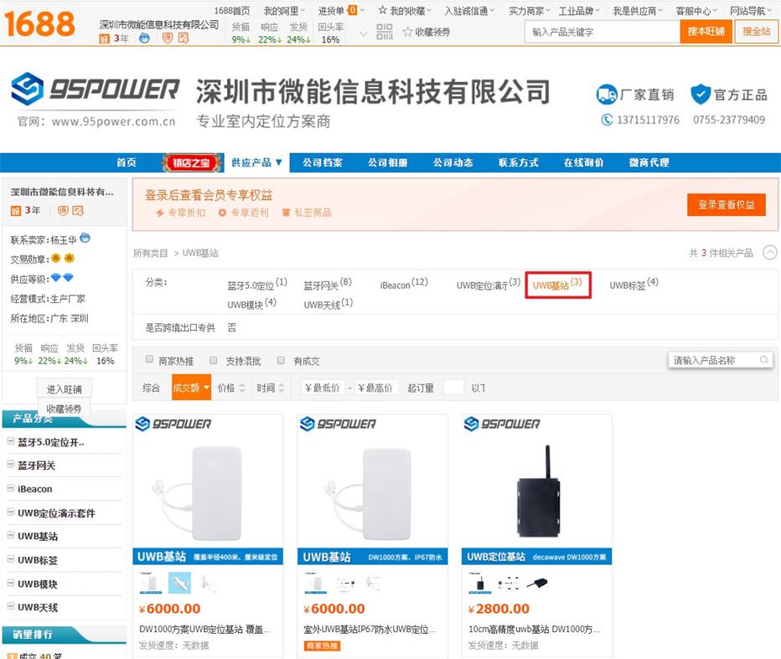This screenshot has height=659, width=781.
Task: Click the magnifier in product name search box
Action: click(762, 360)
